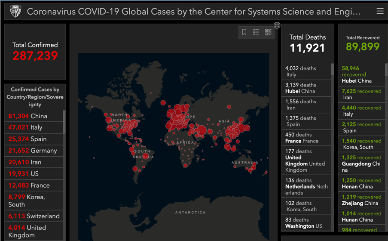Select 25,374 Spain in country list

[x=34, y=139]
